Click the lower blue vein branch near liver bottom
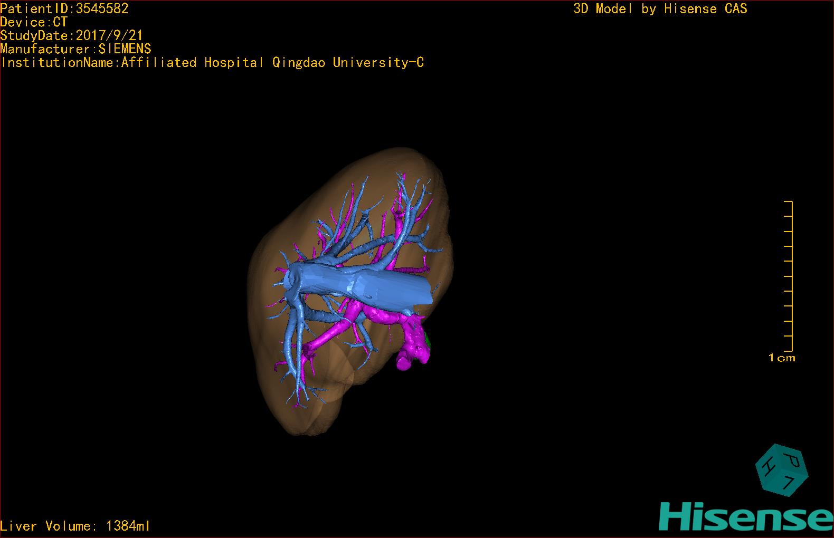The width and height of the screenshot is (834, 538). point(290,359)
